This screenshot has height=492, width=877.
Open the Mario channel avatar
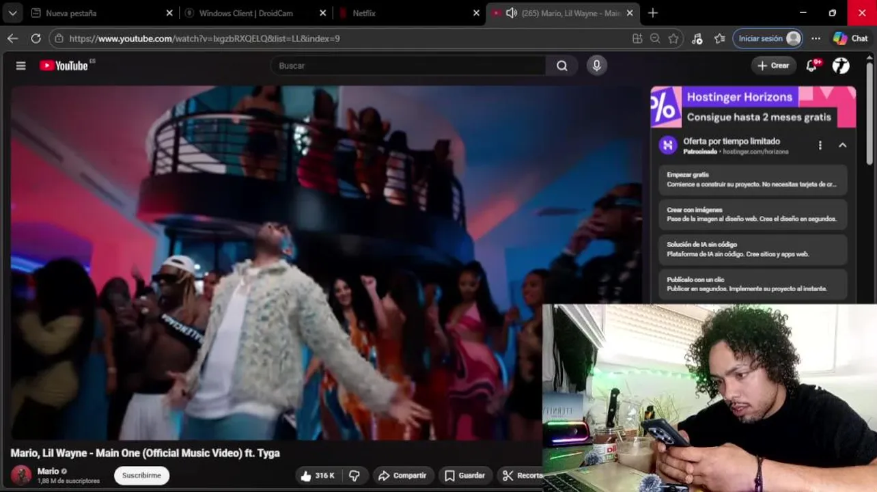pyautogui.click(x=21, y=475)
